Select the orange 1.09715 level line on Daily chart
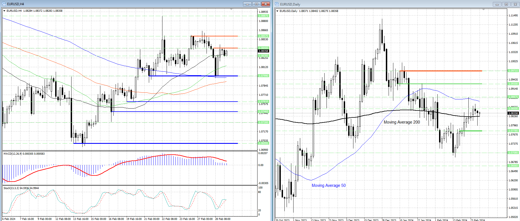 [x=440, y=71]
